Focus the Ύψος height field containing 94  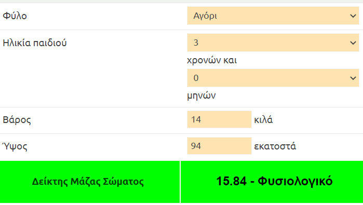[x=219, y=146]
